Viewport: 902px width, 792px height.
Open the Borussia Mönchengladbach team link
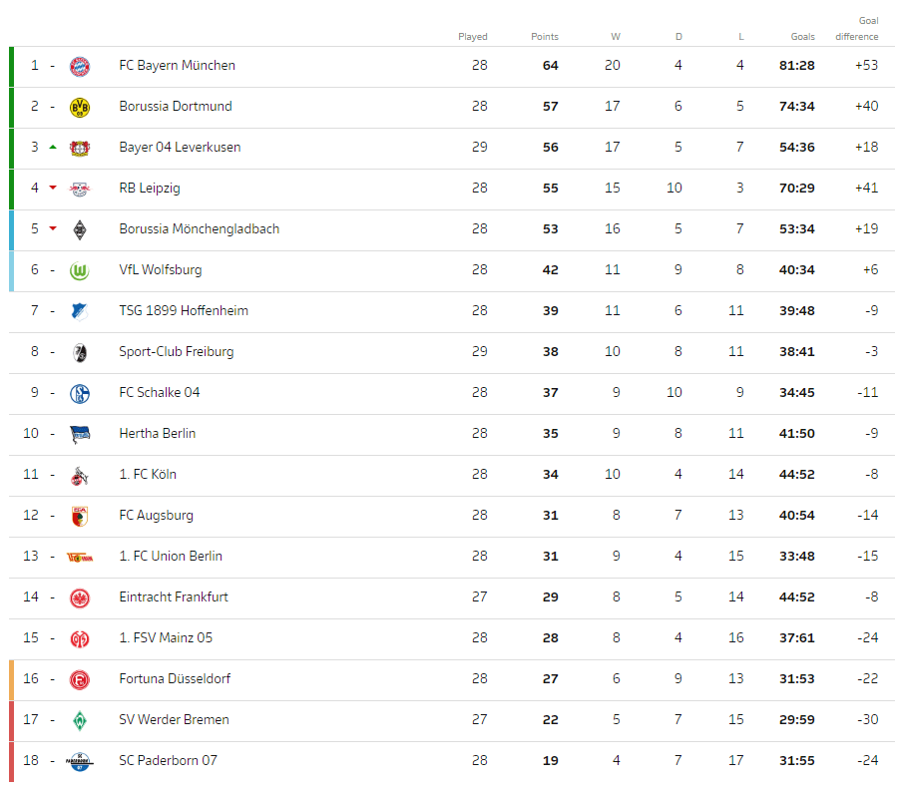click(x=199, y=229)
